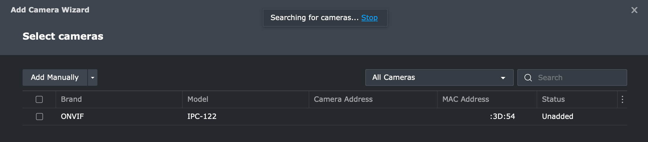Click the Add Manually button

(x=55, y=78)
